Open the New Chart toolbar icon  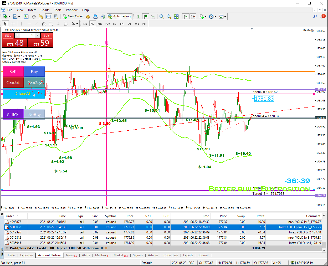pyautogui.click(x=5, y=17)
